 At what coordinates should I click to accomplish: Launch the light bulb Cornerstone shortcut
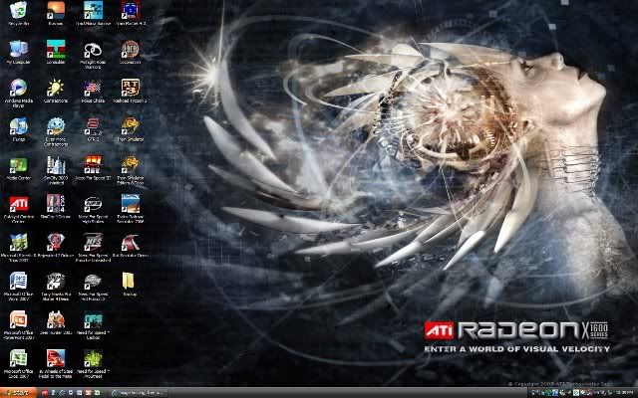[x=56, y=89]
